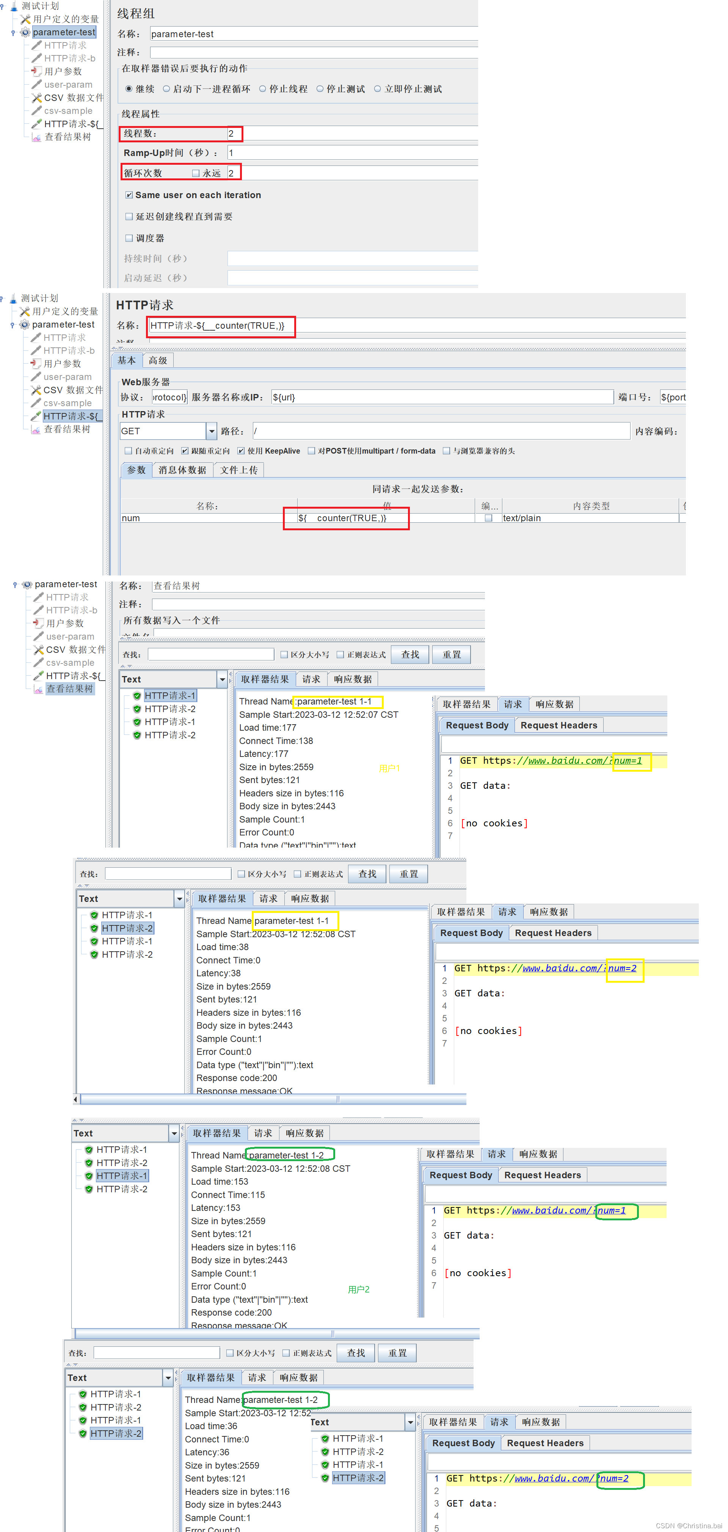Check the 调度器 scheduler checkbox
728x1532 pixels.
pos(129,238)
